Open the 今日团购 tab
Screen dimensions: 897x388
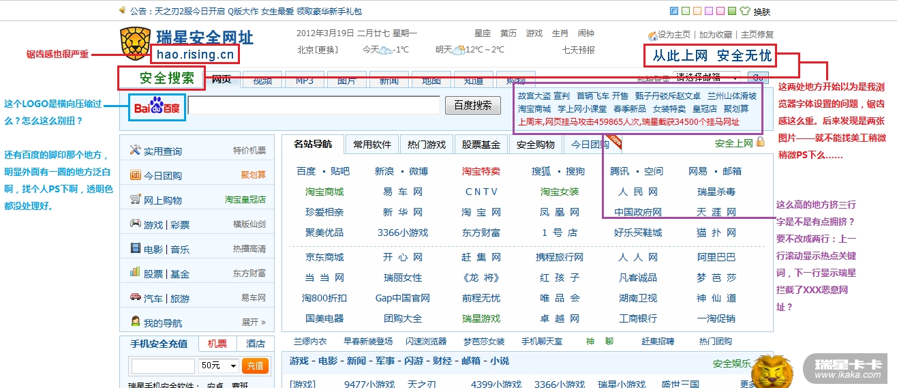[590, 144]
